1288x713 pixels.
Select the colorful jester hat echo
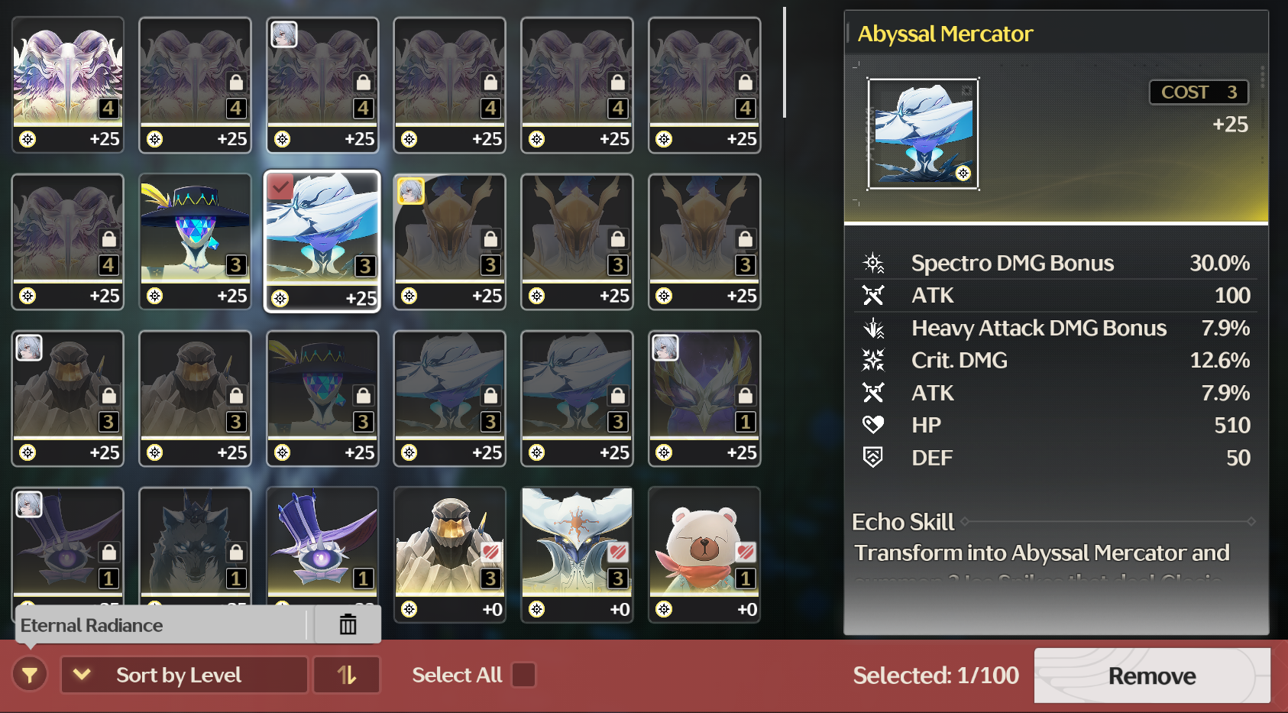coord(195,241)
